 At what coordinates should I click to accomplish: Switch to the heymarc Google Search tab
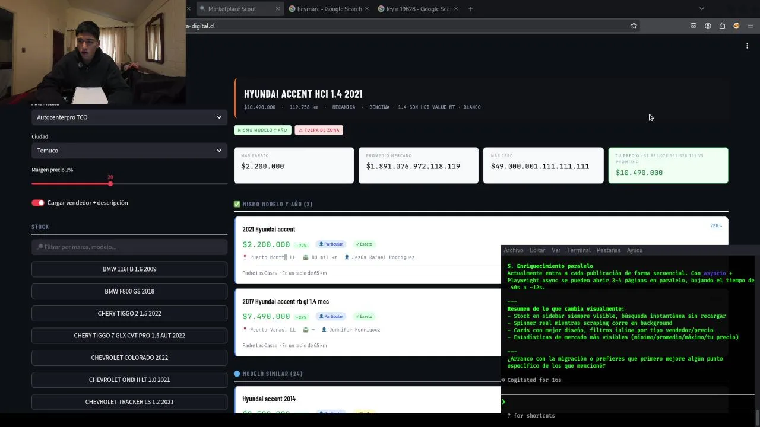click(329, 9)
